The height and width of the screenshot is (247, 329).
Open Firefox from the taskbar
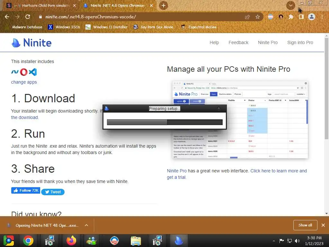coord(71,241)
